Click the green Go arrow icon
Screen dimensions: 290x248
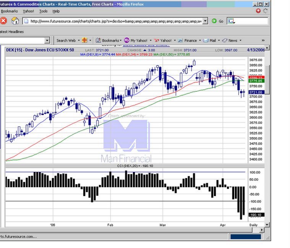214,21
